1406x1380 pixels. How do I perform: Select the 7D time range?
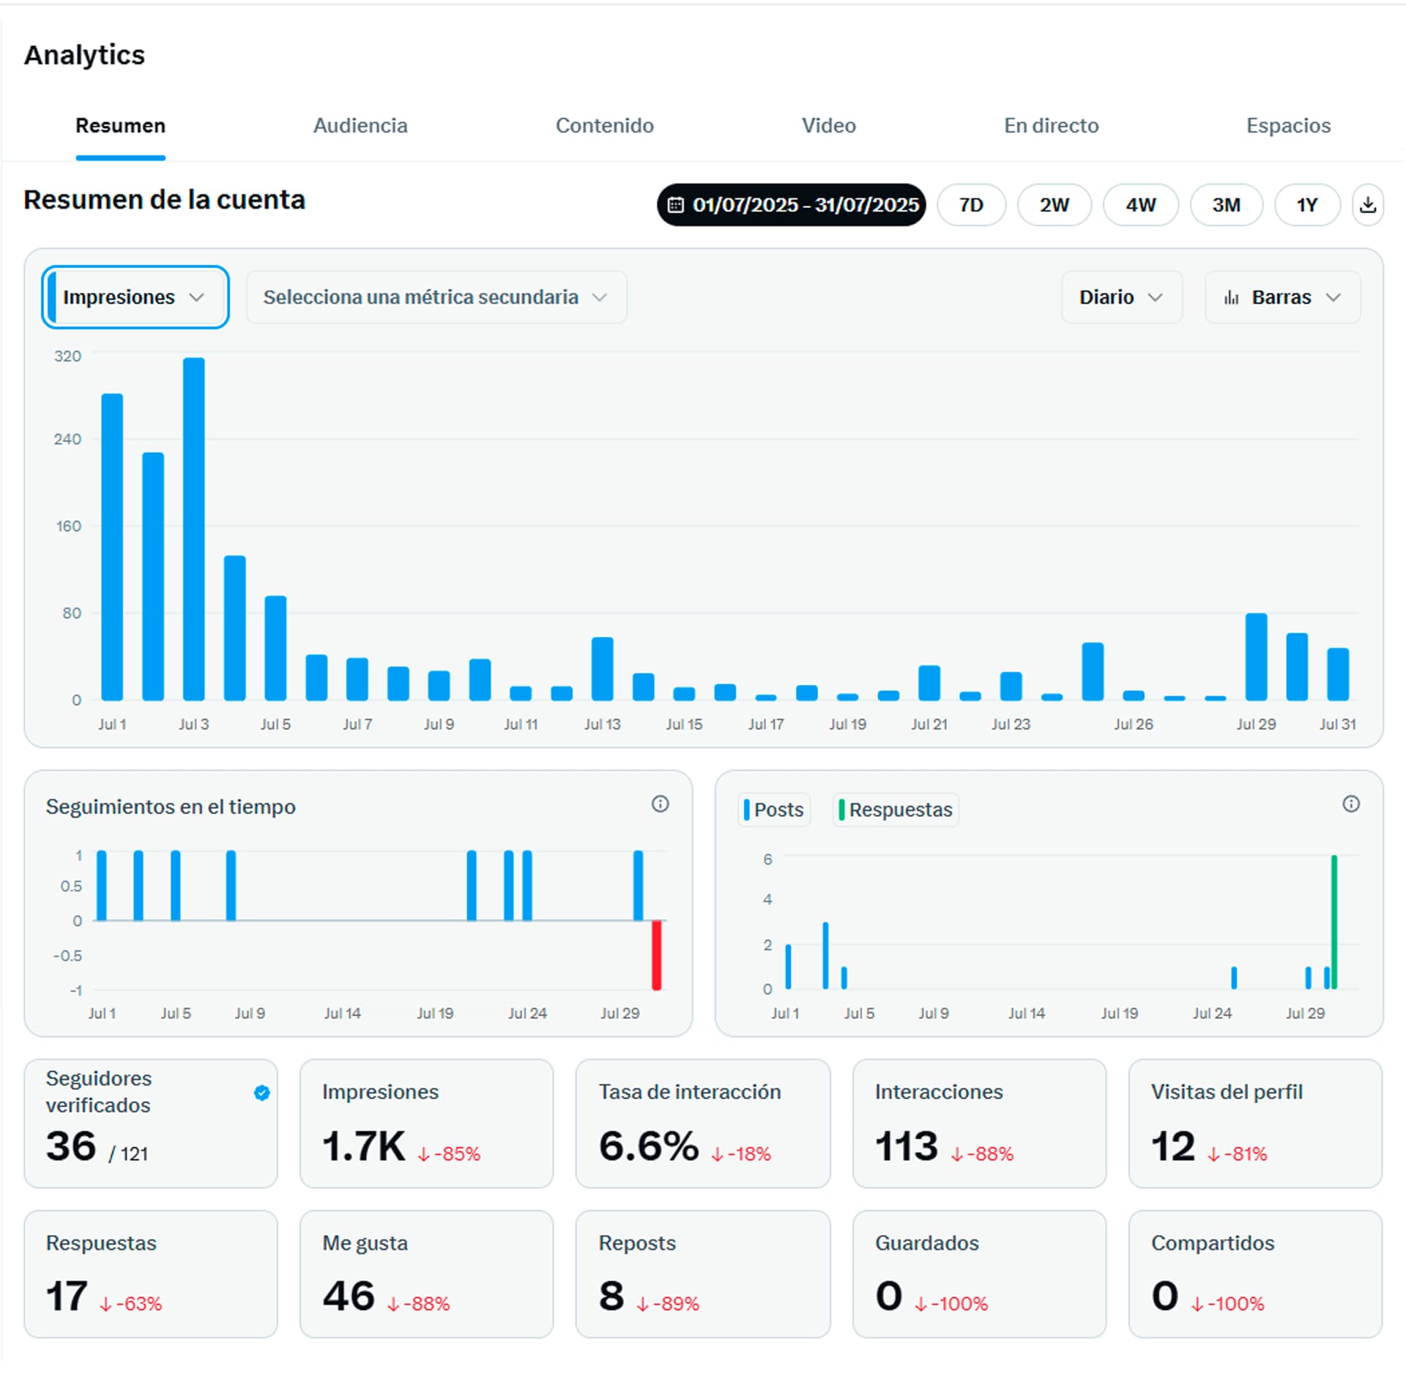click(x=971, y=205)
